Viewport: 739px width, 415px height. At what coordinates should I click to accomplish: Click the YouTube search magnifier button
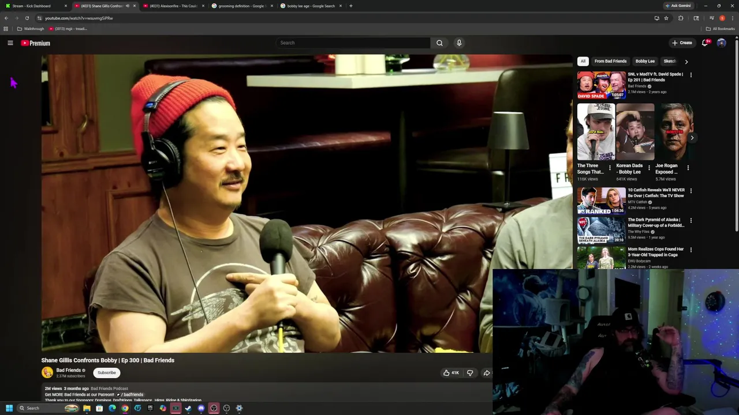tap(439, 43)
